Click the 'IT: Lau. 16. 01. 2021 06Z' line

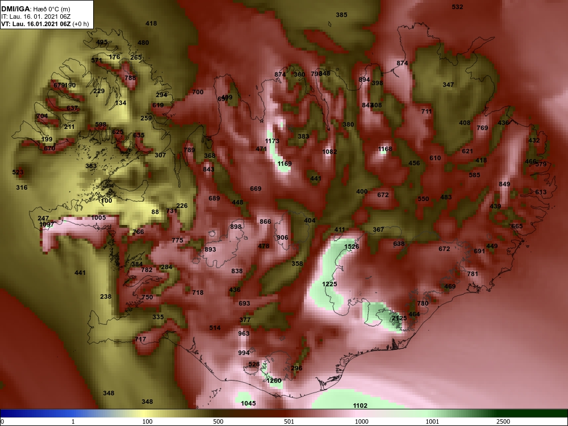click(36, 16)
